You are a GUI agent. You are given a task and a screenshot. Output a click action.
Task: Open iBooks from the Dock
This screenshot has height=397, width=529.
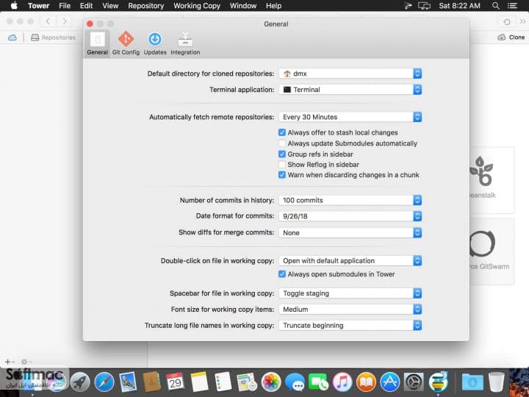pos(366,382)
